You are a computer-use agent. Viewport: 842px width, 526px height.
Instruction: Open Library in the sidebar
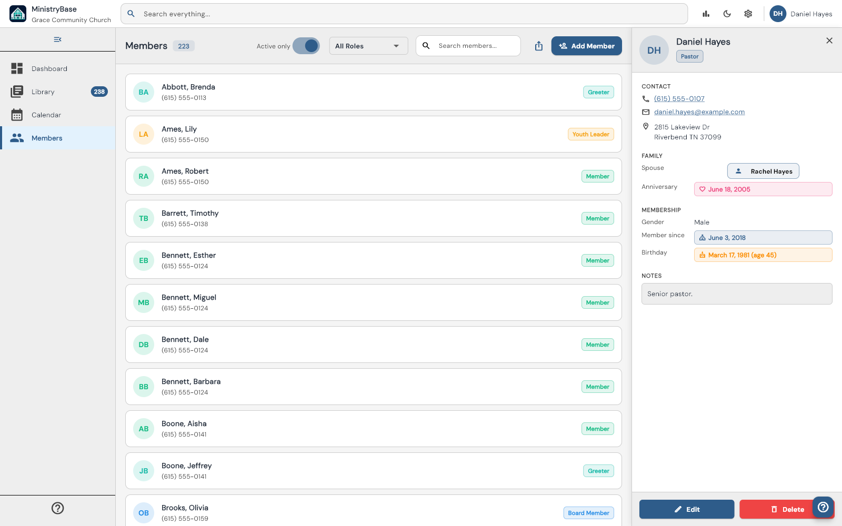(x=58, y=92)
